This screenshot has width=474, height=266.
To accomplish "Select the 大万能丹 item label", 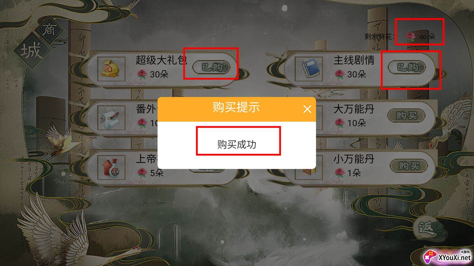I will click(x=354, y=109).
